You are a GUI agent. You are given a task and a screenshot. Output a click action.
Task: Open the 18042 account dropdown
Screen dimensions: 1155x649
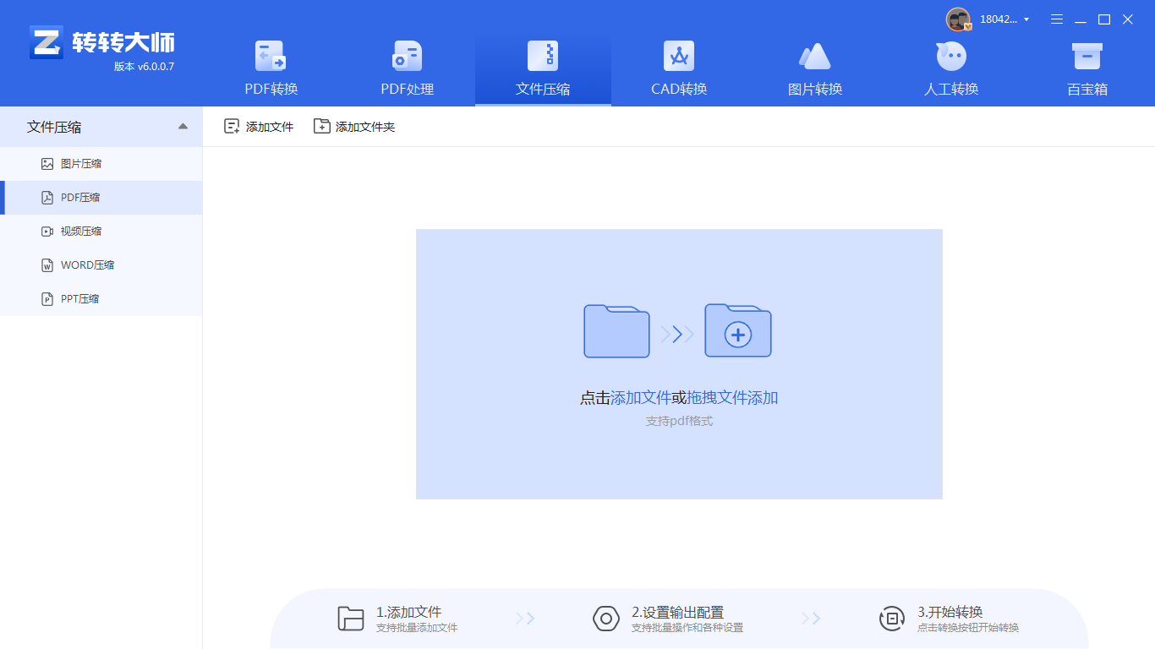pos(1004,19)
